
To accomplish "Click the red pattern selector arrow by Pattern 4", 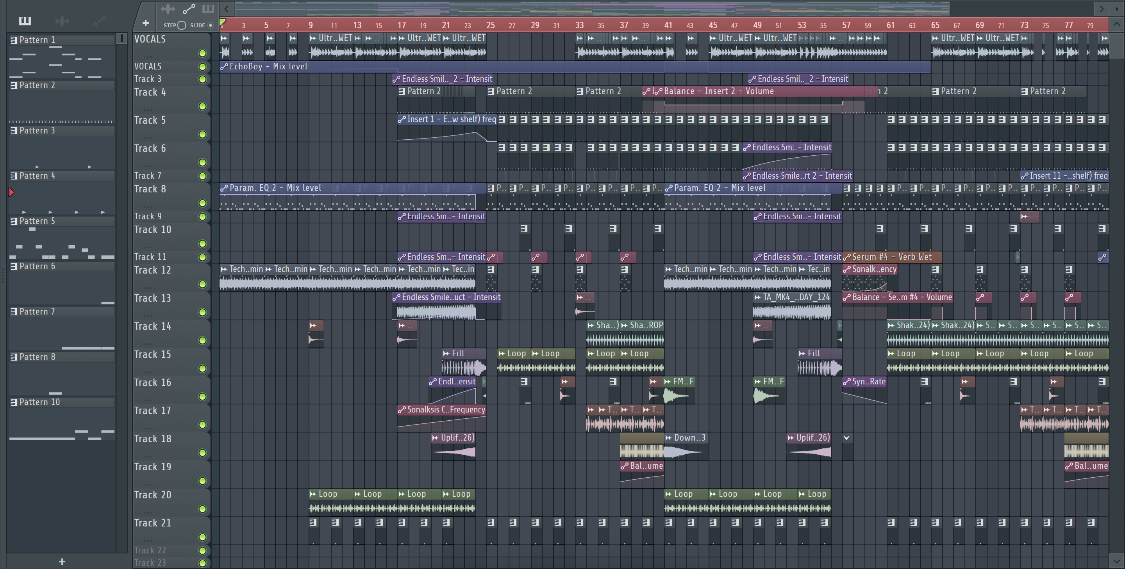I will (11, 192).
